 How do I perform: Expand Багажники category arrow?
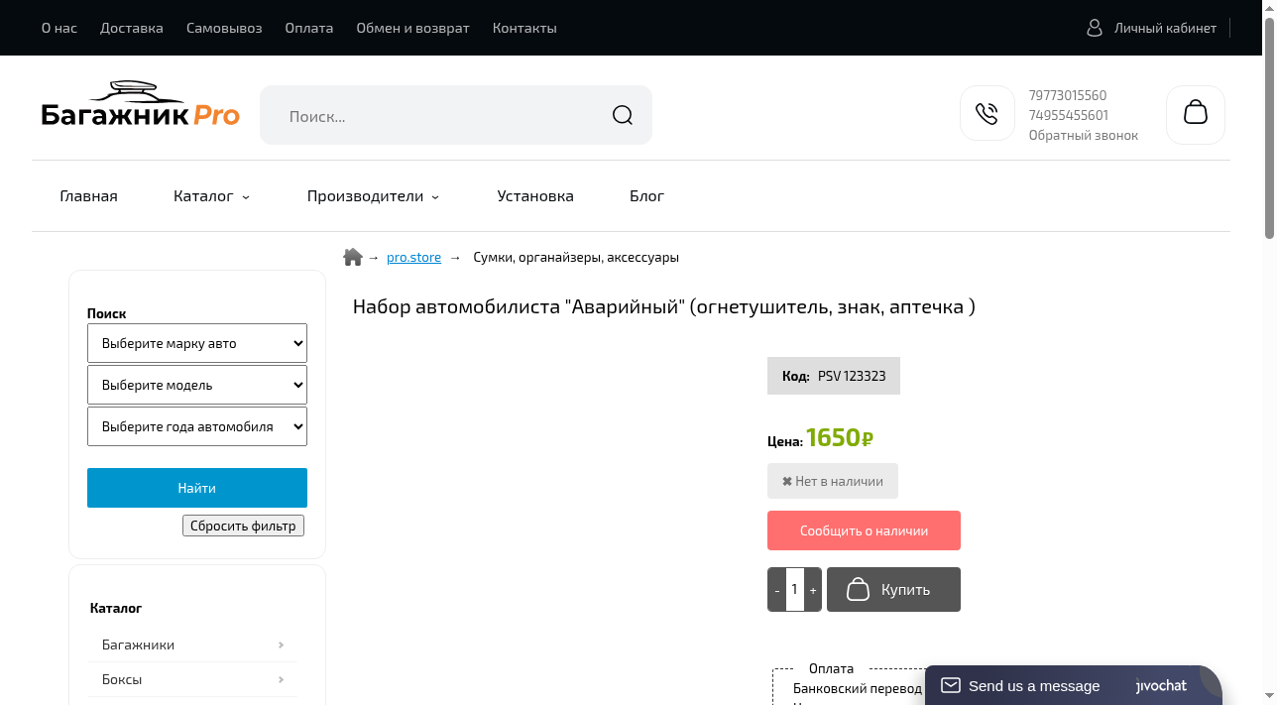point(282,645)
